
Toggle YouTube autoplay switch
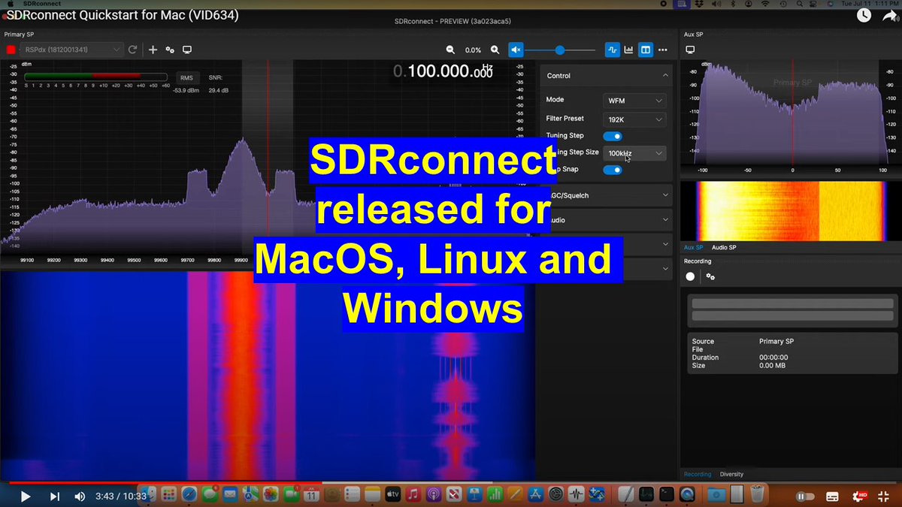point(805,496)
